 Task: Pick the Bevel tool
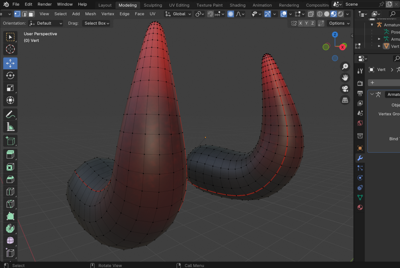click(x=10, y=180)
